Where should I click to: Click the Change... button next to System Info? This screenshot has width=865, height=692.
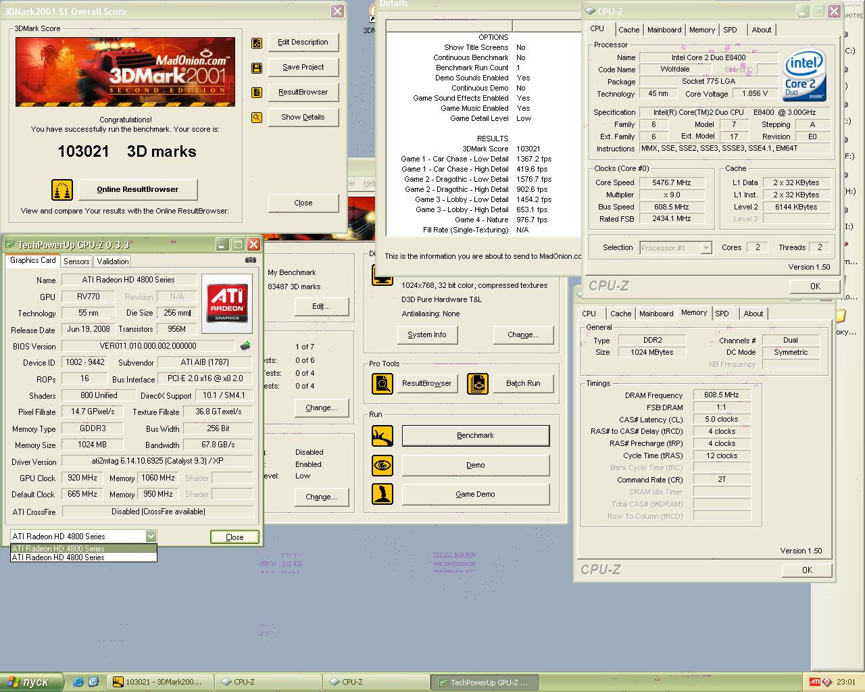click(x=523, y=335)
